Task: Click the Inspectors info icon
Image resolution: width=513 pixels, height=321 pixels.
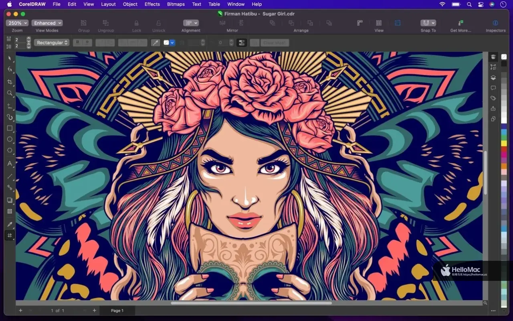Action: click(495, 23)
